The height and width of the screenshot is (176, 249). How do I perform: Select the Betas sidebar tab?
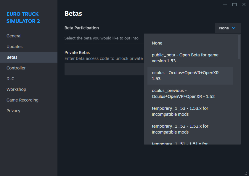pyautogui.click(x=12, y=57)
